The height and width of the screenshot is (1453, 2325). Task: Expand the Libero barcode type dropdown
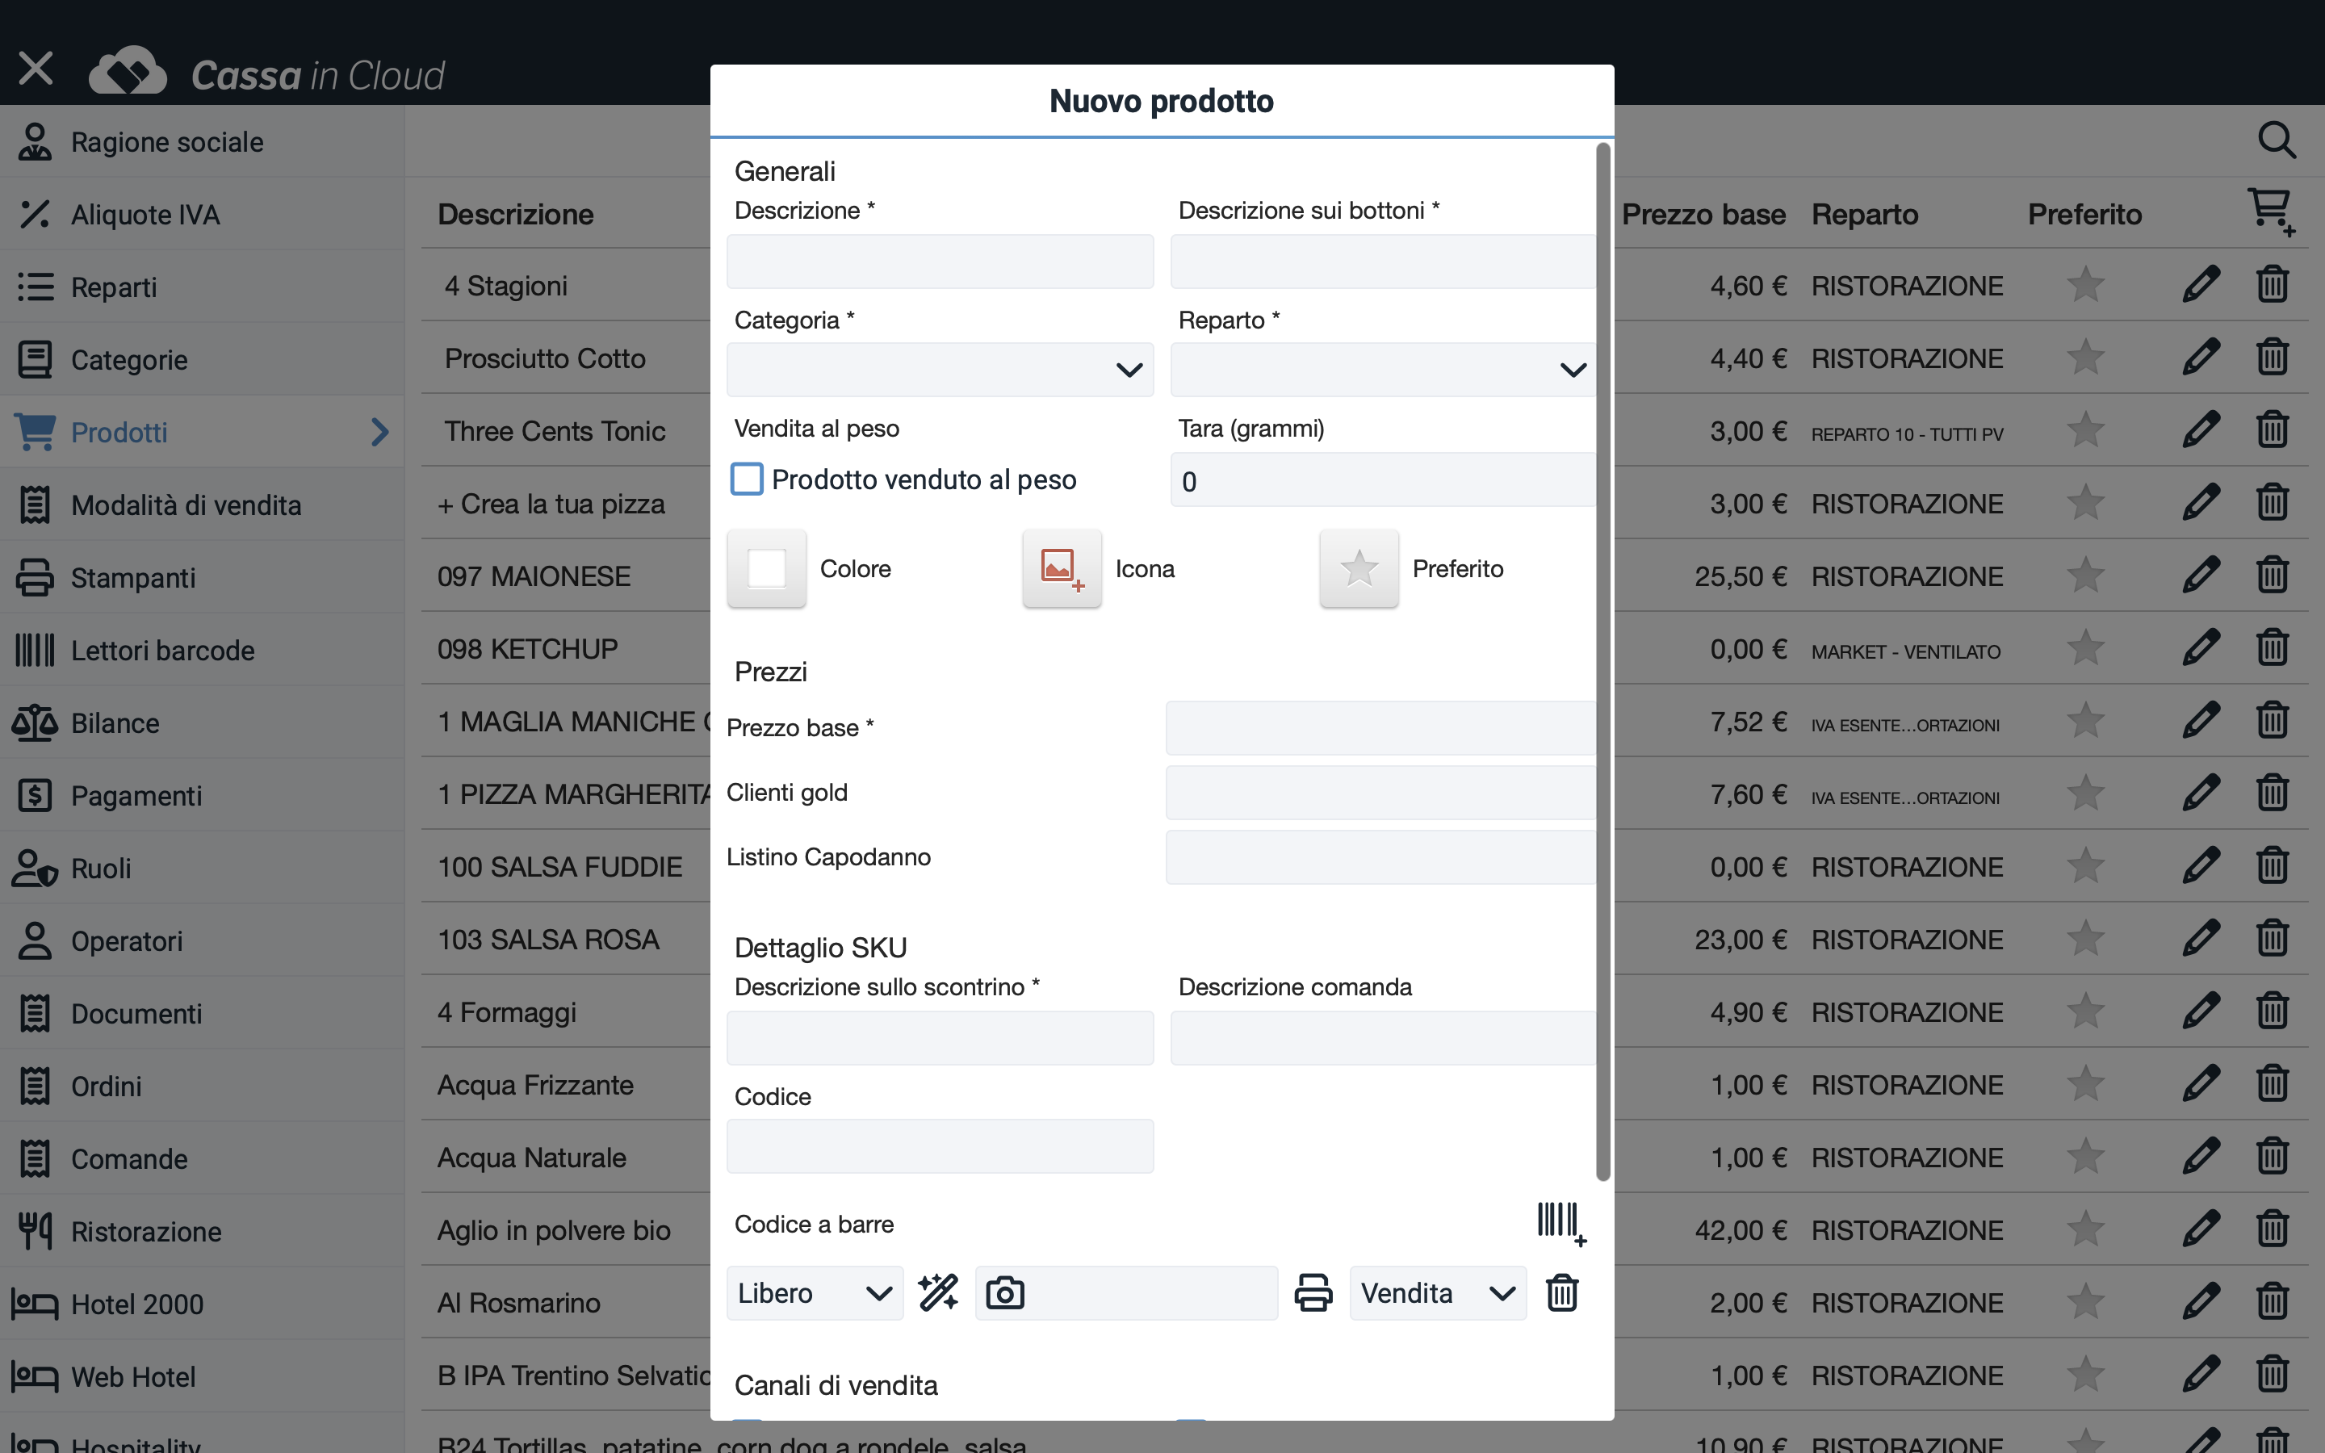pyautogui.click(x=815, y=1292)
